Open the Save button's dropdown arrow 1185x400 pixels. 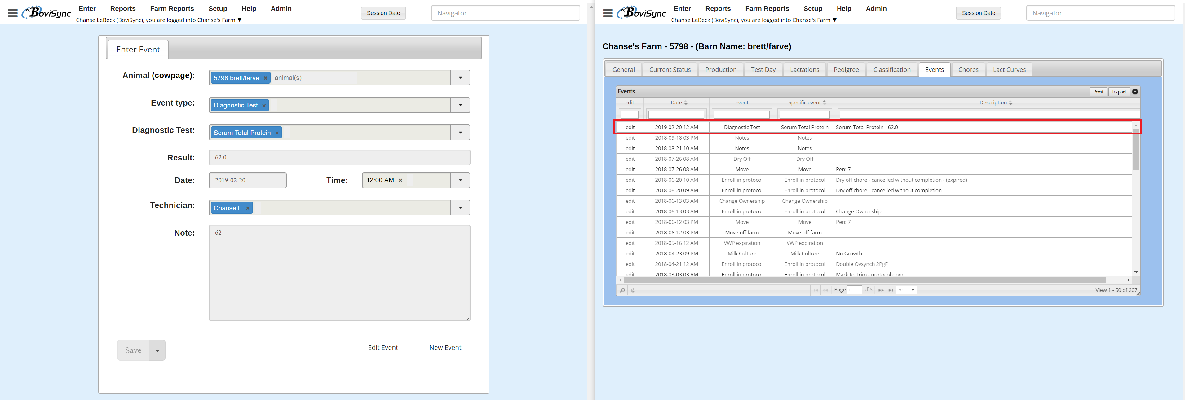tap(157, 350)
